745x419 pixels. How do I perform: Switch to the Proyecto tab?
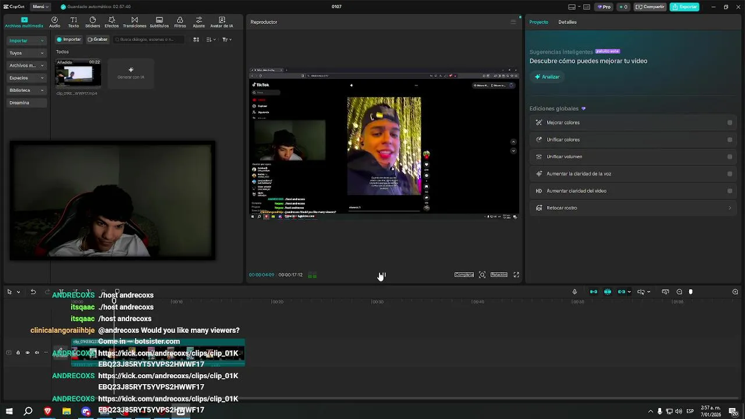click(538, 22)
